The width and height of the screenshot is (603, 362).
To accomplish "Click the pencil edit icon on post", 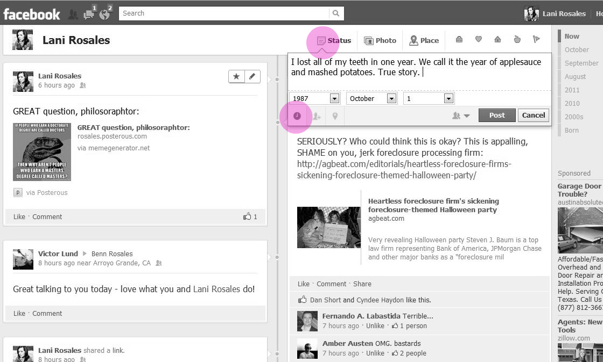I will [253, 76].
